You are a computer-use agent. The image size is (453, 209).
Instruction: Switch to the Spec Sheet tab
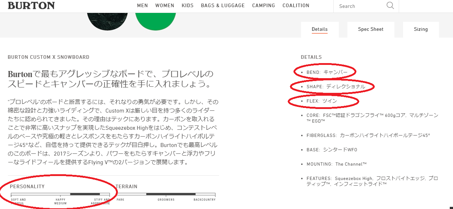[x=371, y=29]
